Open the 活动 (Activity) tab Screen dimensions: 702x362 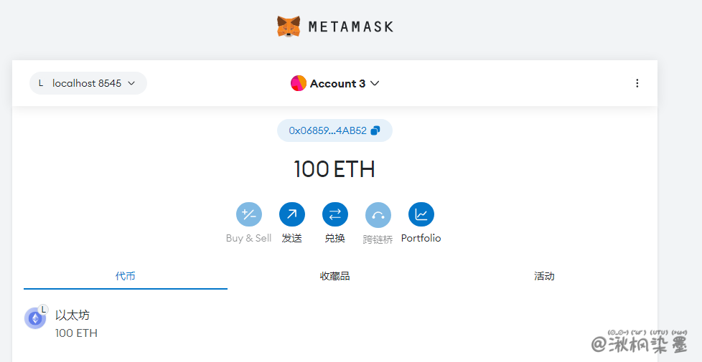pos(544,276)
